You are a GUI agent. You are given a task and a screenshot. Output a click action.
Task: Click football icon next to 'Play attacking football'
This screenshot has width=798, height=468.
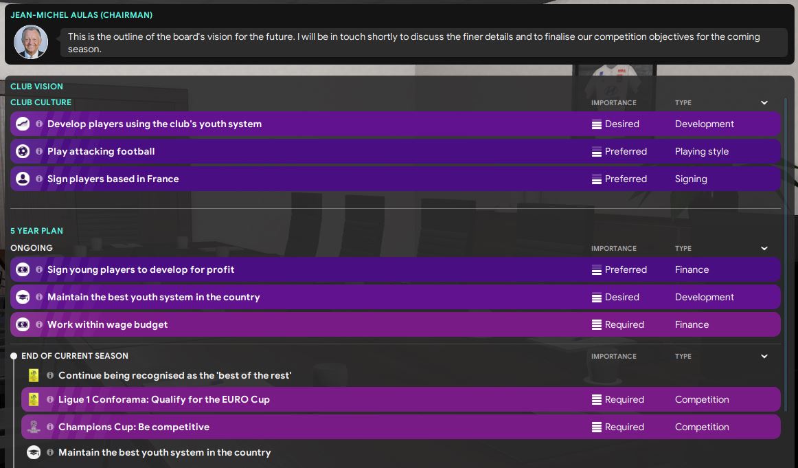point(23,152)
